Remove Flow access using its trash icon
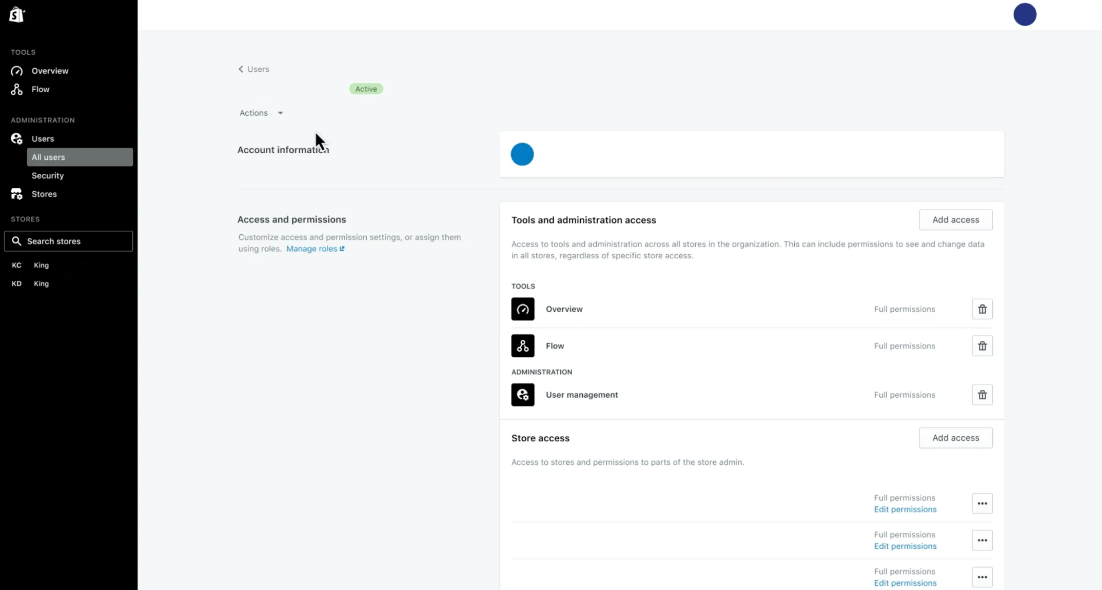1102x590 pixels. click(x=982, y=346)
